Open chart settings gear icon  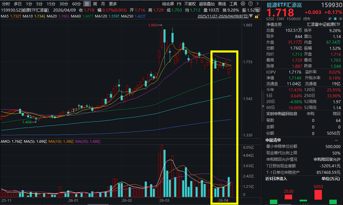(243, 4)
